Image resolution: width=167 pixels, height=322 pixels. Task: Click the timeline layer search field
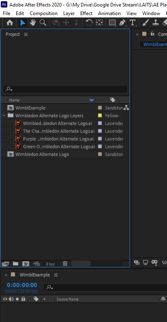coord(105,287)
